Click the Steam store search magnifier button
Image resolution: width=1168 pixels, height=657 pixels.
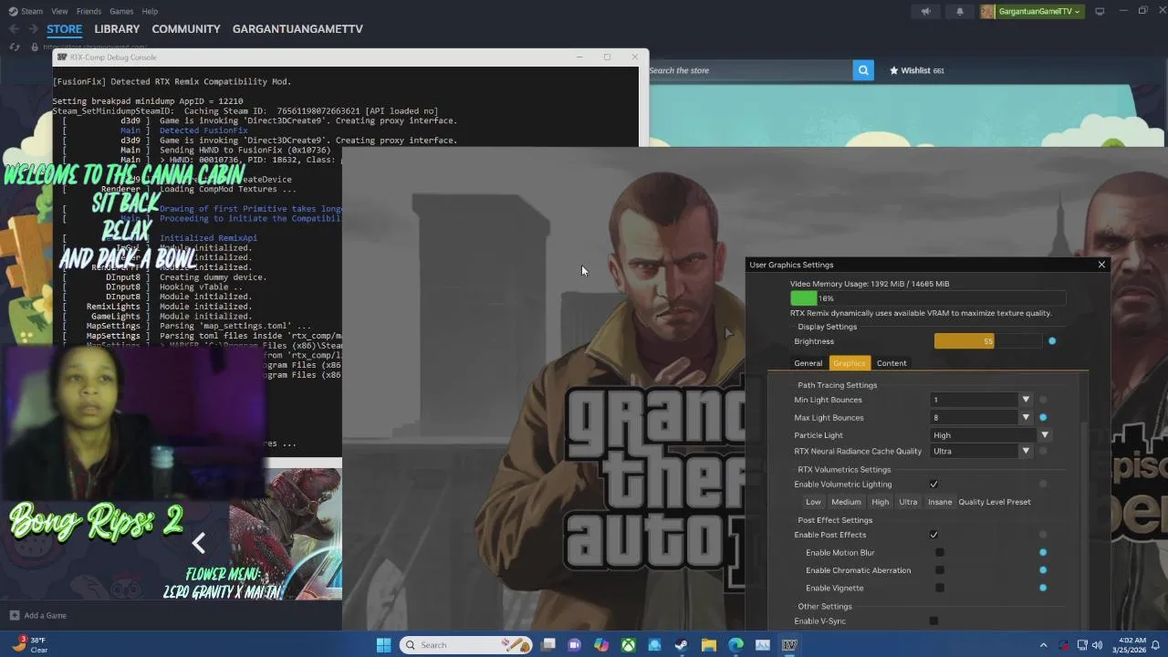point(863,70)
